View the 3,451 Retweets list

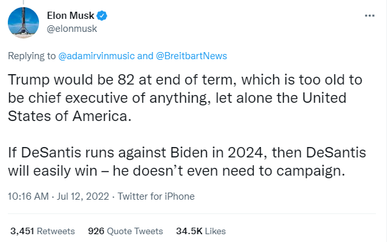[x=42, y=231]
